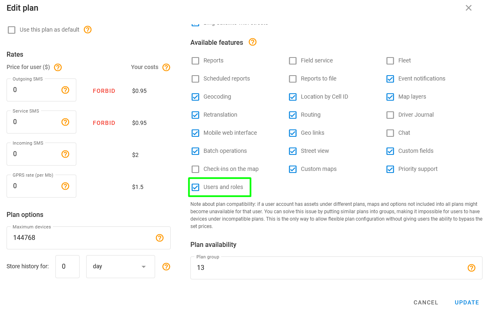Enable the Chat feature

click(390, 133)
